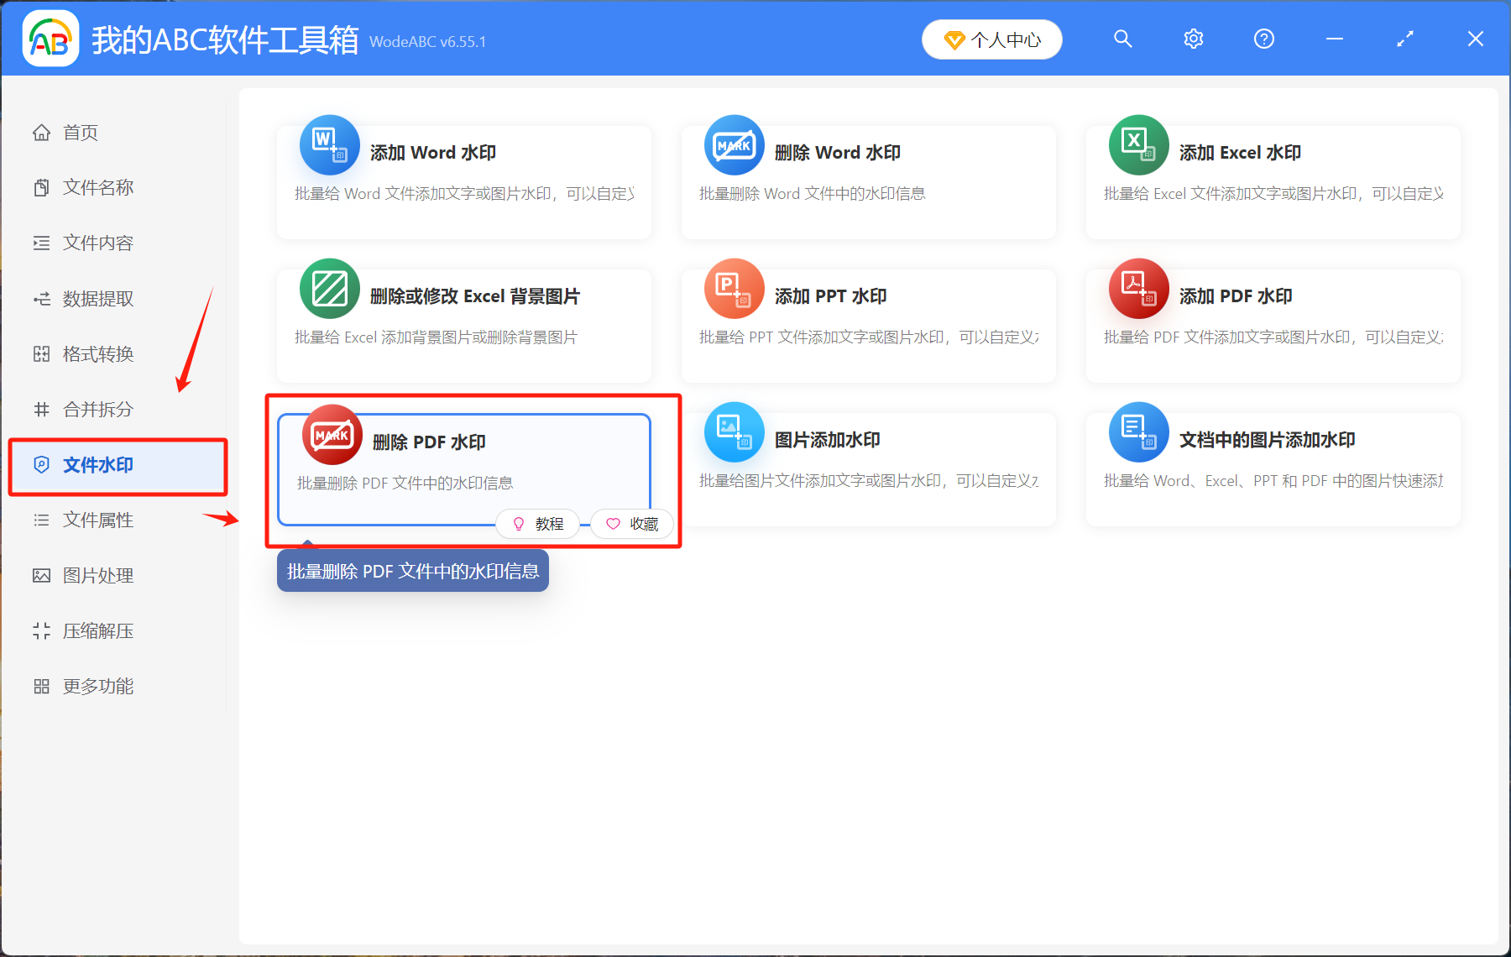Click the 图片处理 sidebar label
Viewport: 1511px width, 957px height.
98,576
